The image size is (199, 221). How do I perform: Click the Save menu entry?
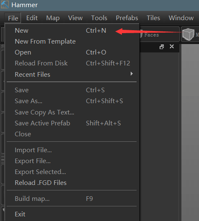click(72, 90)
